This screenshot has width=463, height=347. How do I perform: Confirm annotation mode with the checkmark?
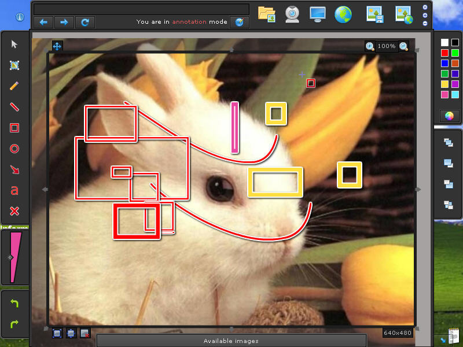pyautogui.click(x=240, y=22)
